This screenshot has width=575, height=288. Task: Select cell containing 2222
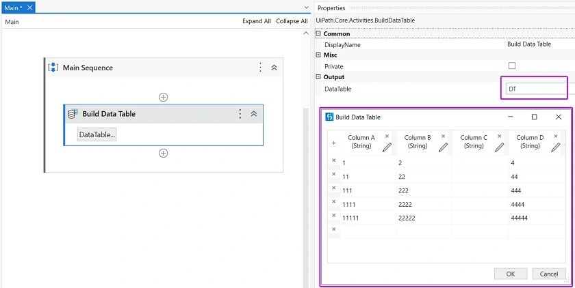tap(424, 204)
